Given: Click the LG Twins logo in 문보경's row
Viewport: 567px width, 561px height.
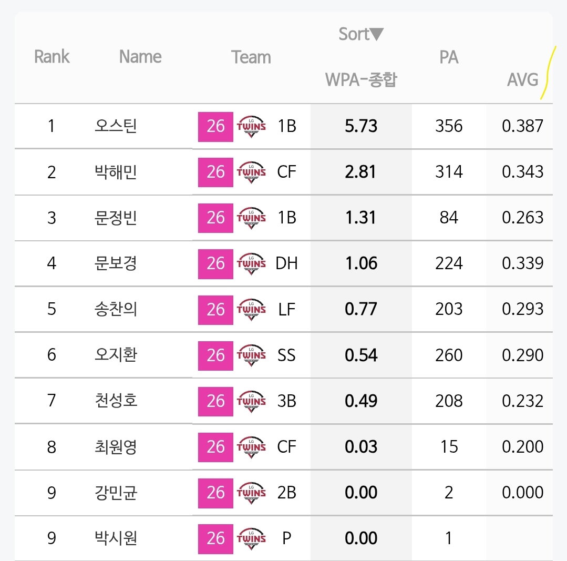Looking at the screenshot, I should (251, 264).
